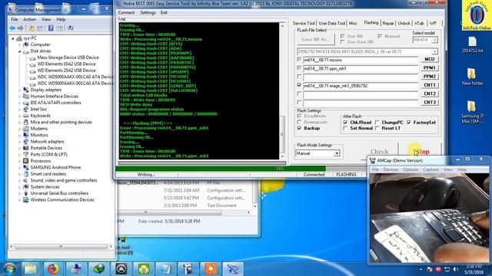Image resolution: width=492 pixels, height=276 pixels.
Task: Select SAMSUNG Android Phone device node
Action: pos(55,167)
